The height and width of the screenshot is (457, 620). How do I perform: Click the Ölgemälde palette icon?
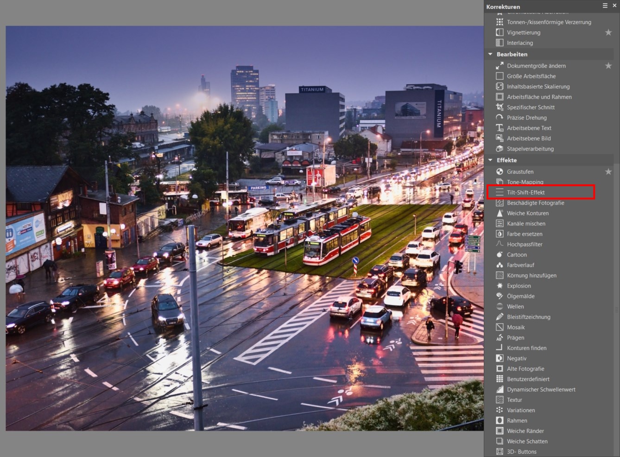[x=500, y=296]
